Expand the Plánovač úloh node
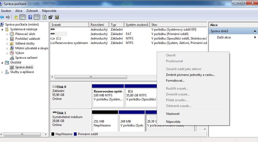This screenshot has height=142, width=258. pyautogui.click(x=7, y=34)
